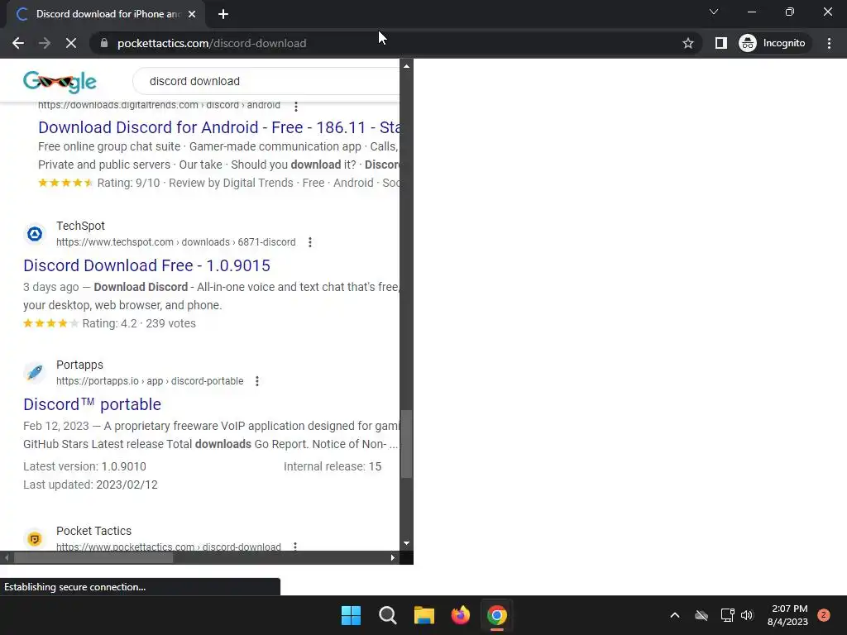Go back to the previous page
Screen dimensions: 847x635
(18, 43)
